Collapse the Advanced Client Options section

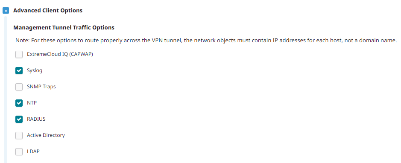(x=6, y=11)
